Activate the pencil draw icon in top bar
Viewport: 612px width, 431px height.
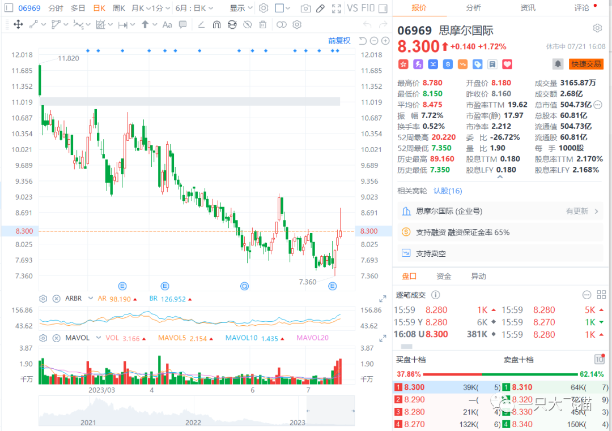pos(320,8)
